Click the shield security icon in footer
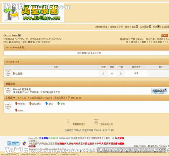Screen dimensions: 169x156 tap(24, 143)
